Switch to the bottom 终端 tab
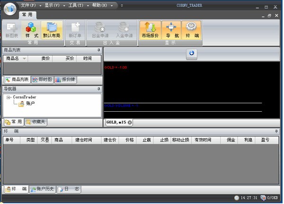The image size is (284, 204). 16,189
